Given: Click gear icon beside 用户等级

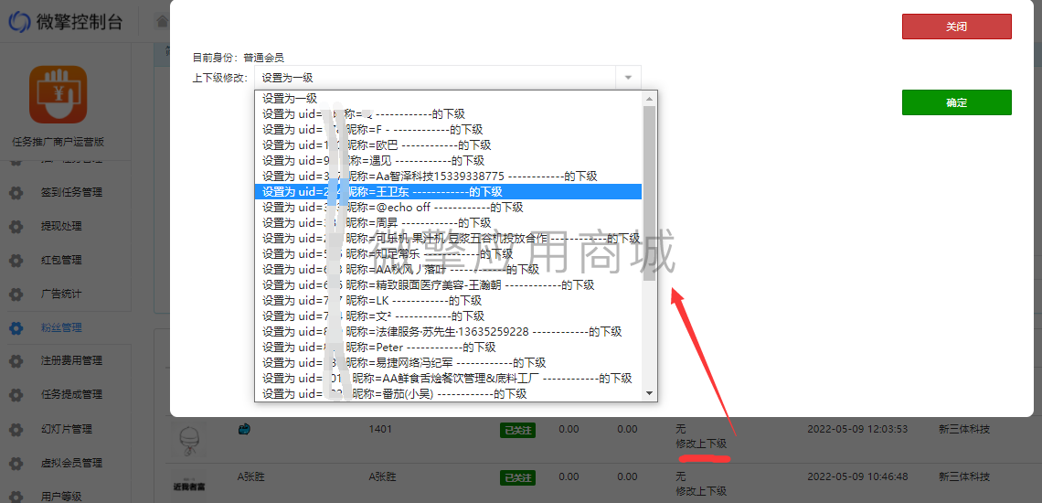Looking at the screenshot, I should tap(16, 497).
